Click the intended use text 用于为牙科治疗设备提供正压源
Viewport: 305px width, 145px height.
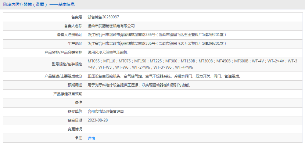tap(139, 85)
